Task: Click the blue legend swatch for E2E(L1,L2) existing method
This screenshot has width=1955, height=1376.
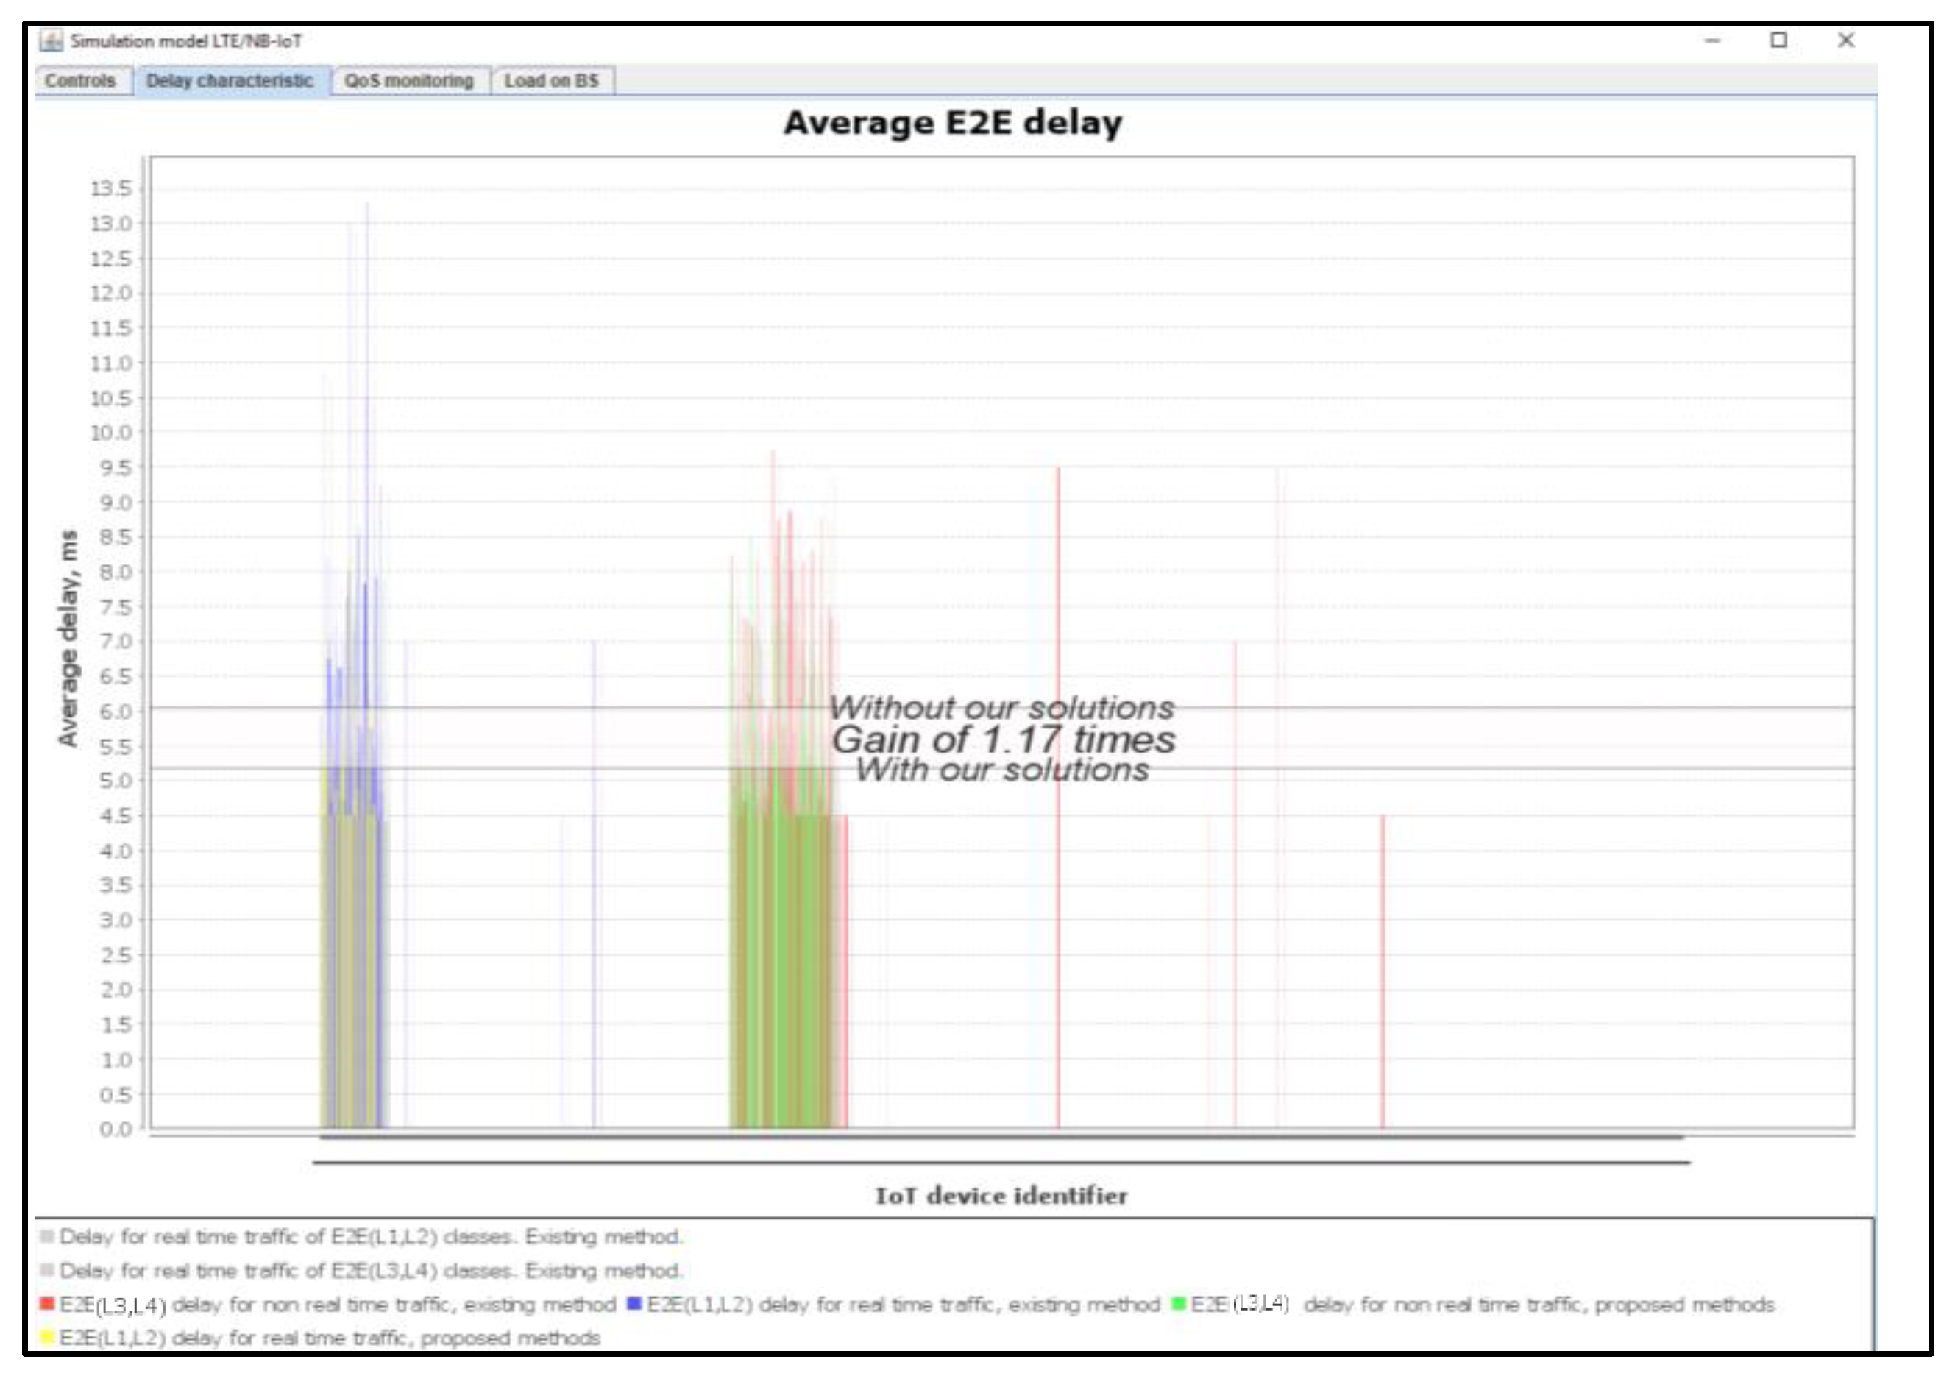Action: [634, 1302]
